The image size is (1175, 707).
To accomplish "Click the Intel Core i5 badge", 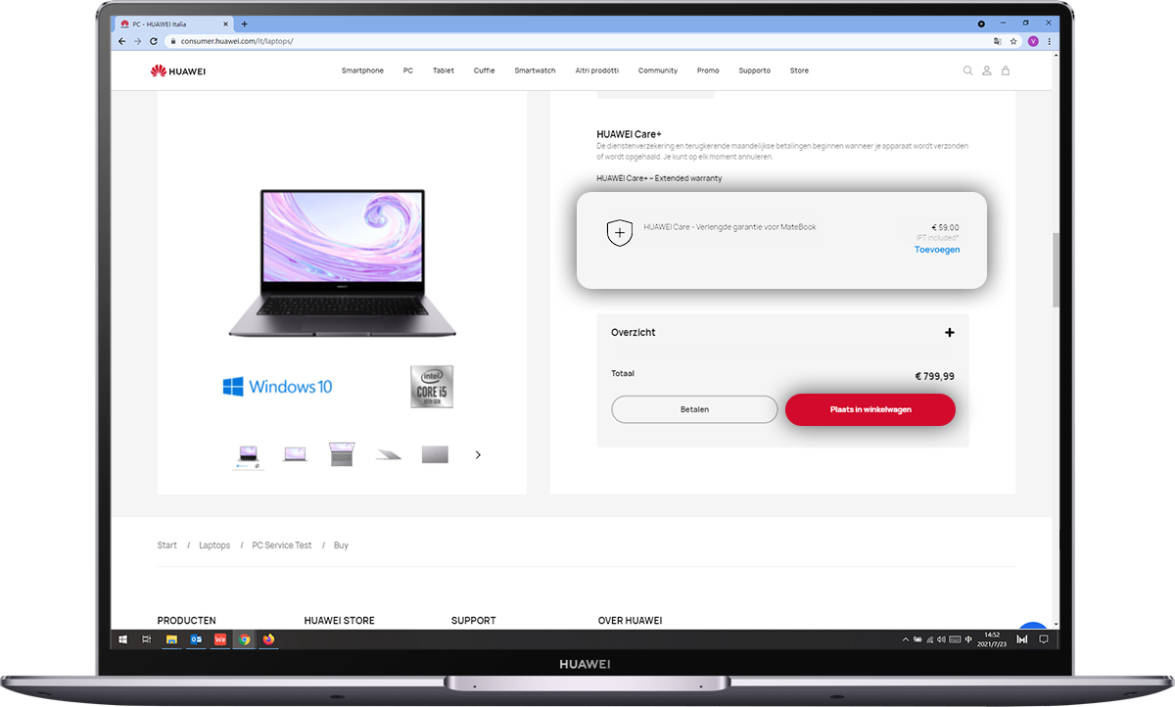I will [x=432, y=387].
